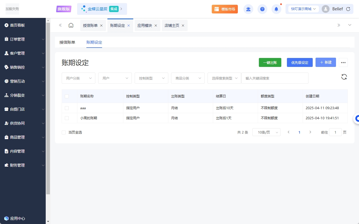The image size is (359, 224).
Task: Open the customer service headset icon
Action: (x=248, y=9)
